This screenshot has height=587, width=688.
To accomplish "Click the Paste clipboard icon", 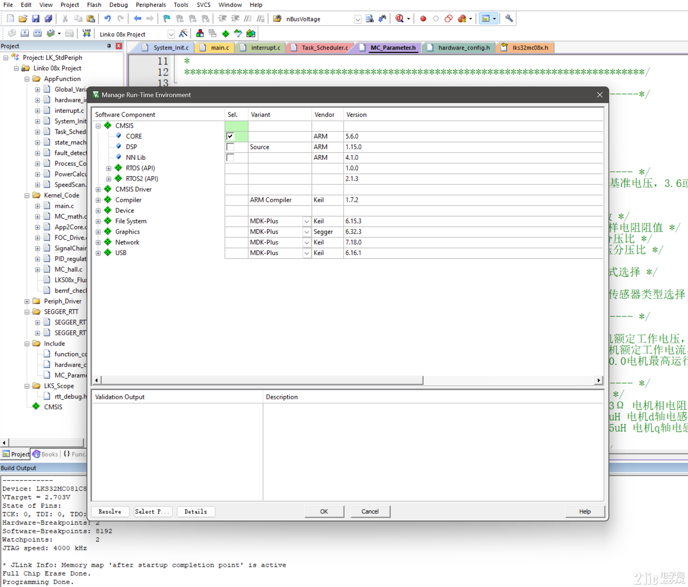I will [91, 19].
